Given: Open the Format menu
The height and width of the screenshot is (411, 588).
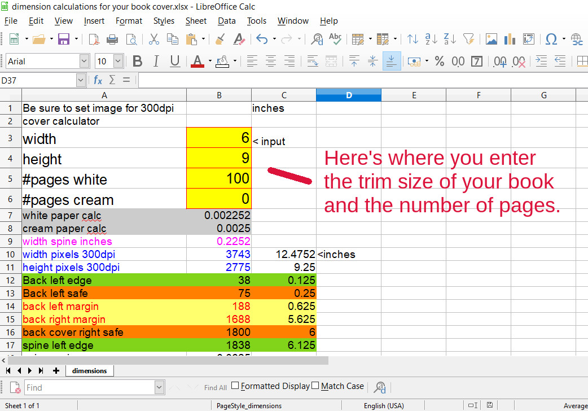Looking at the screenshot, I should (x=129, y=21).
